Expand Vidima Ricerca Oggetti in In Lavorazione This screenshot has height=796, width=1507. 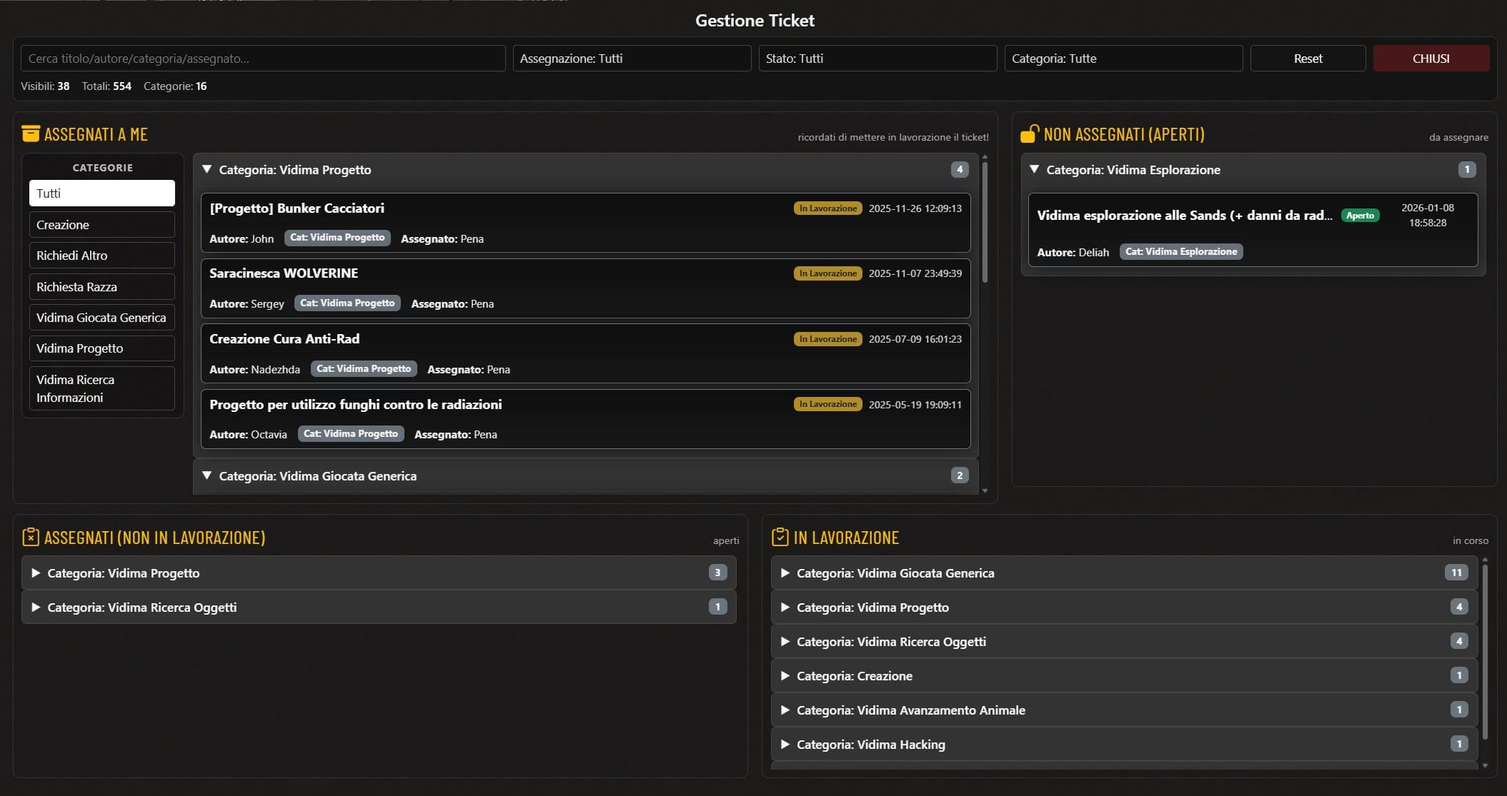[x=1124, y=642]
